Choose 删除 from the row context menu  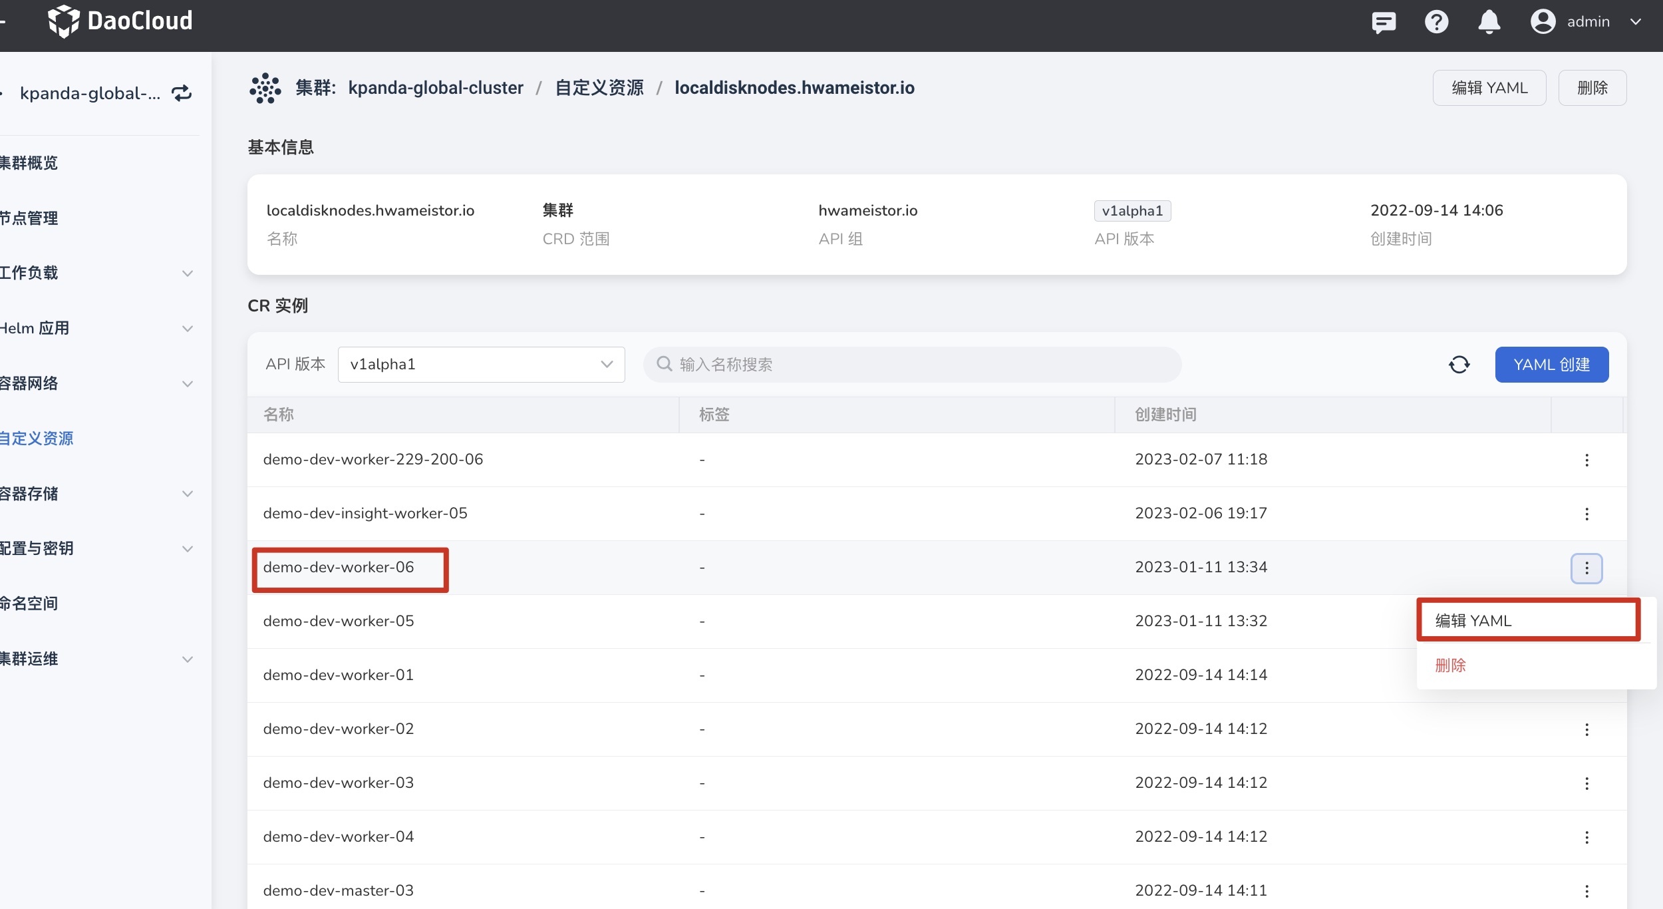(x=1450, y=665)
